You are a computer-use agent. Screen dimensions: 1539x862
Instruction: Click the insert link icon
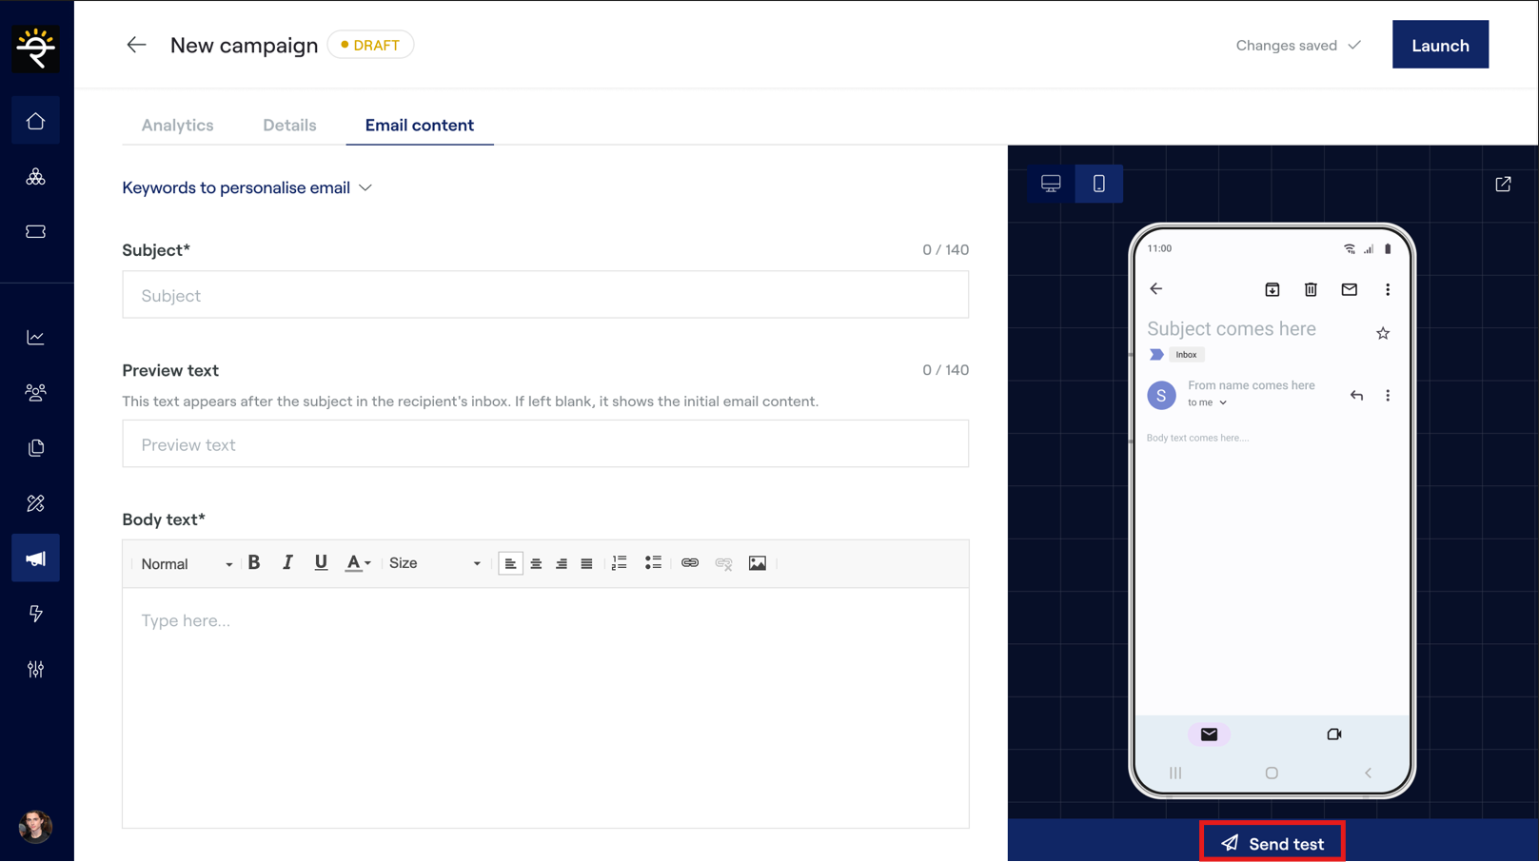690,563
